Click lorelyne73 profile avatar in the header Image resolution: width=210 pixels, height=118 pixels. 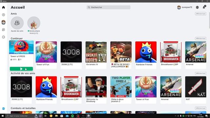pos(179,7)
